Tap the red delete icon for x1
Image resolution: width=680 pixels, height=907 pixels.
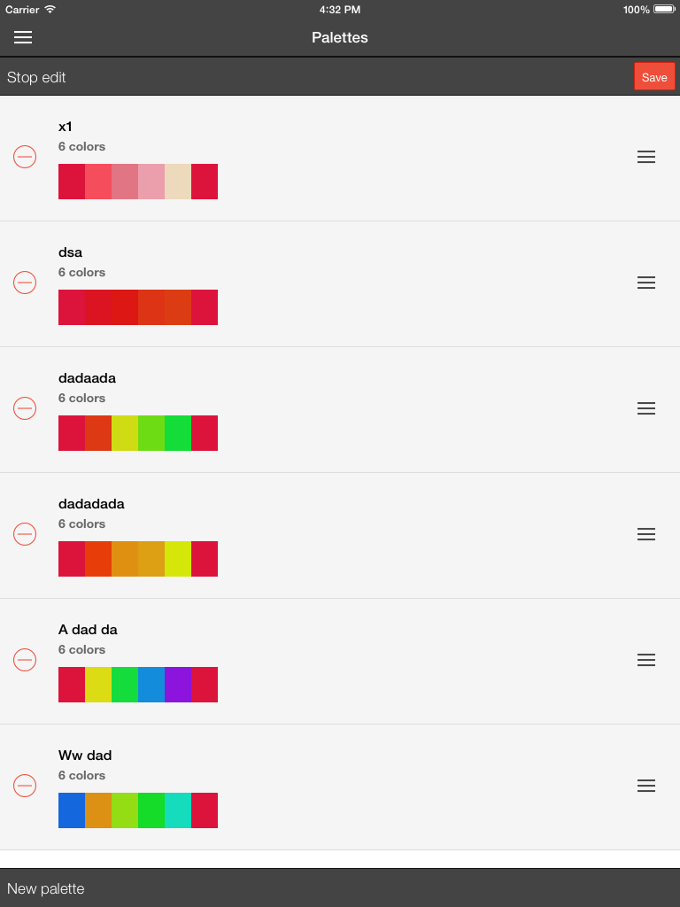(25, 157)
